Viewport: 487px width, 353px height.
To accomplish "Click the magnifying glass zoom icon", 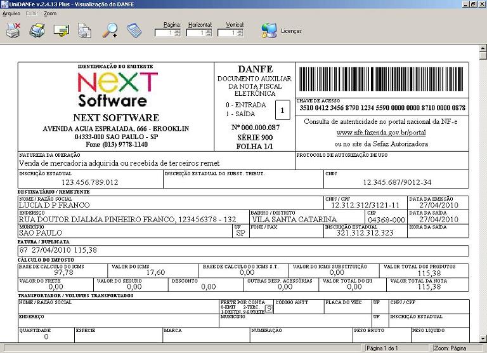I will (x=110, y=30).
